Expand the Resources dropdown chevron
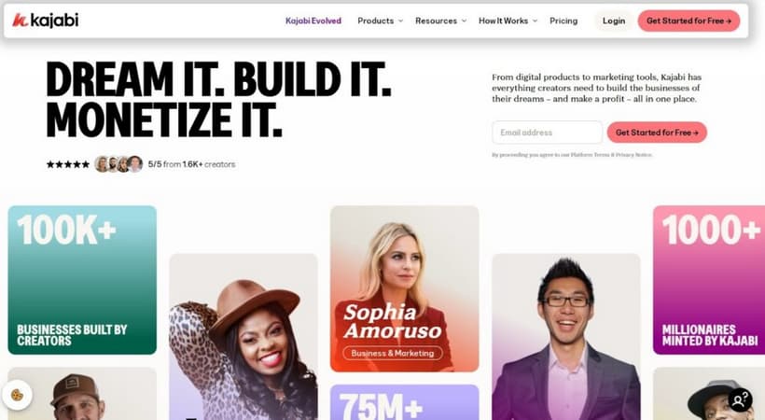The width and height of the screenshot is (765, 420). tap(464, 21)
